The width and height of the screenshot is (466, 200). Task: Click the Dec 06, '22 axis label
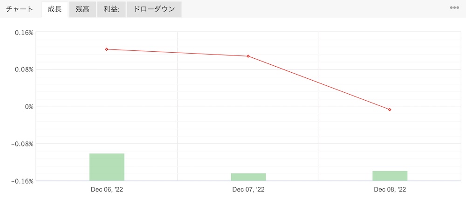[107, 190]
